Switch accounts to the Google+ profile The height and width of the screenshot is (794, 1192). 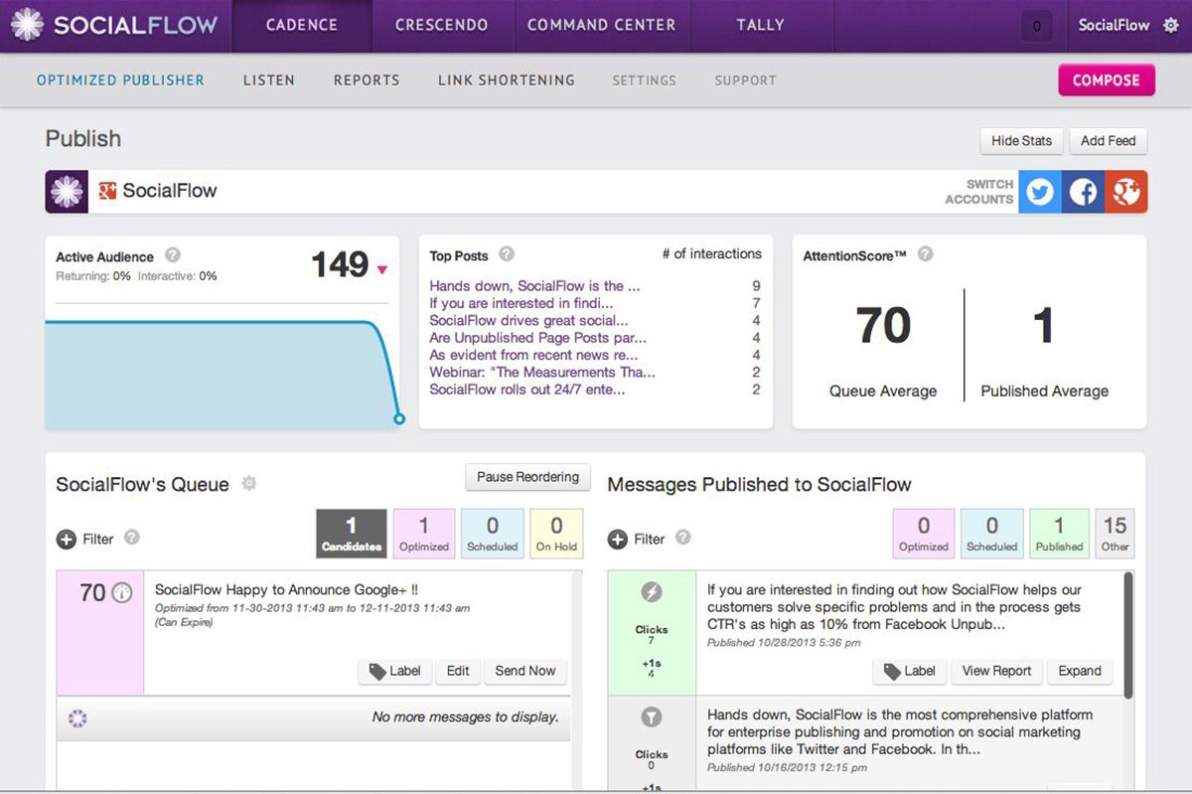point(1126,191)
